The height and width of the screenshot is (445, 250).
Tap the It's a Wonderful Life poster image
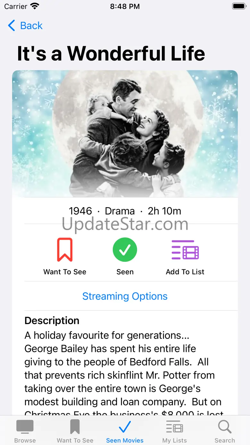tap(125, 133)
